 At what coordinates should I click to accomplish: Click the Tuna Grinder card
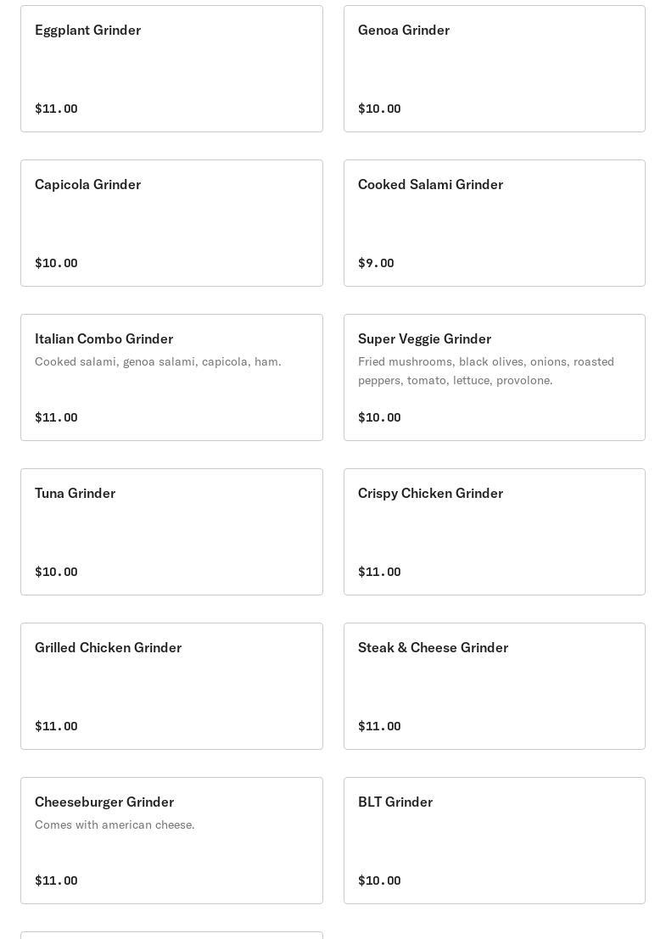point(171,532)
